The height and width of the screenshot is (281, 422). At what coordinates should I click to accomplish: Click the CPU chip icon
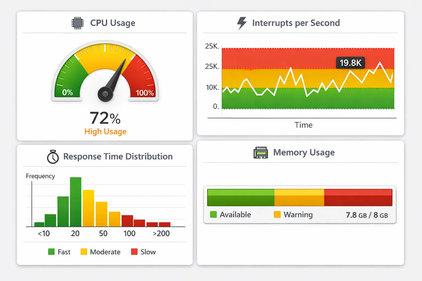pyautogui.click(x=77, y=23)
